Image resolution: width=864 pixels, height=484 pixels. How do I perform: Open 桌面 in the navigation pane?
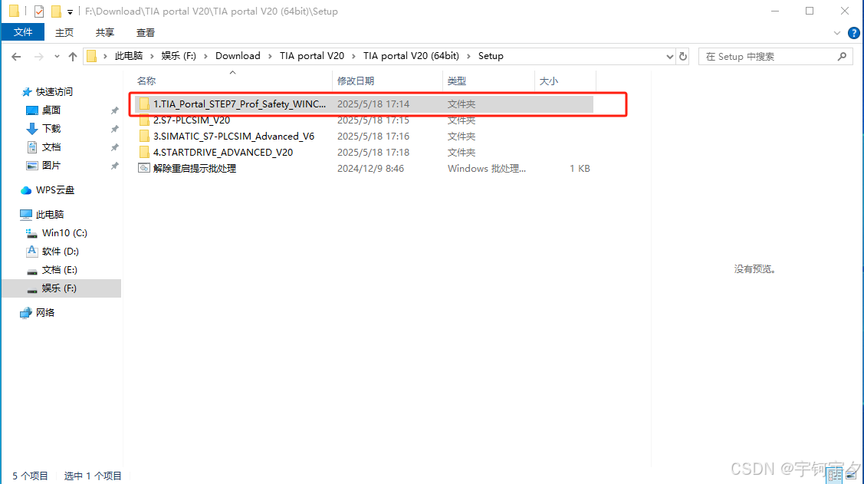pos(51,110)
